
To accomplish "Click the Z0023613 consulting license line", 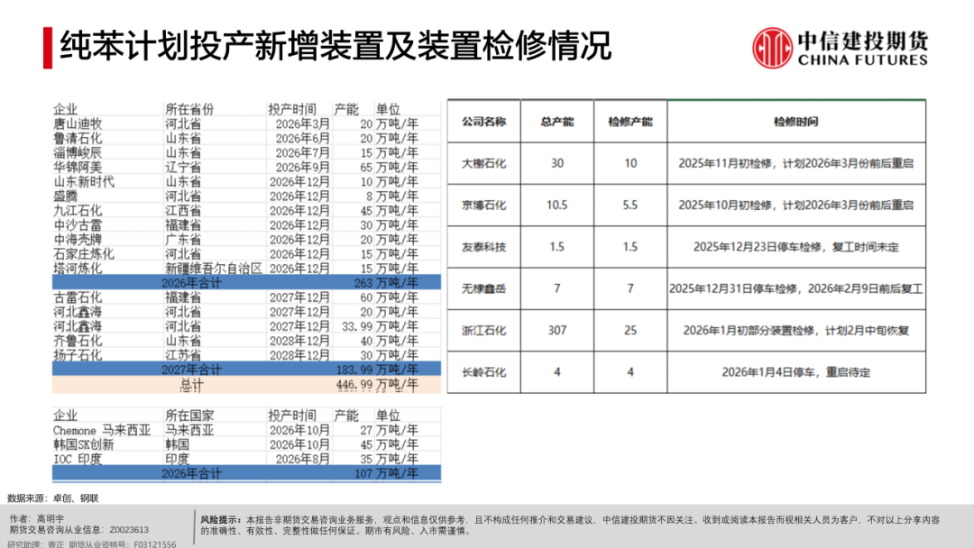I will tap(78, 530).
